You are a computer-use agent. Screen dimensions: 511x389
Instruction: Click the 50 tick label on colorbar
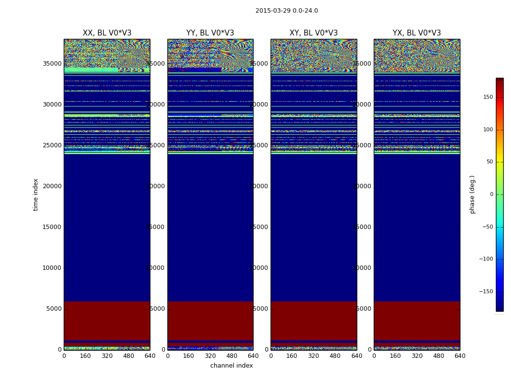pos(489,162)
